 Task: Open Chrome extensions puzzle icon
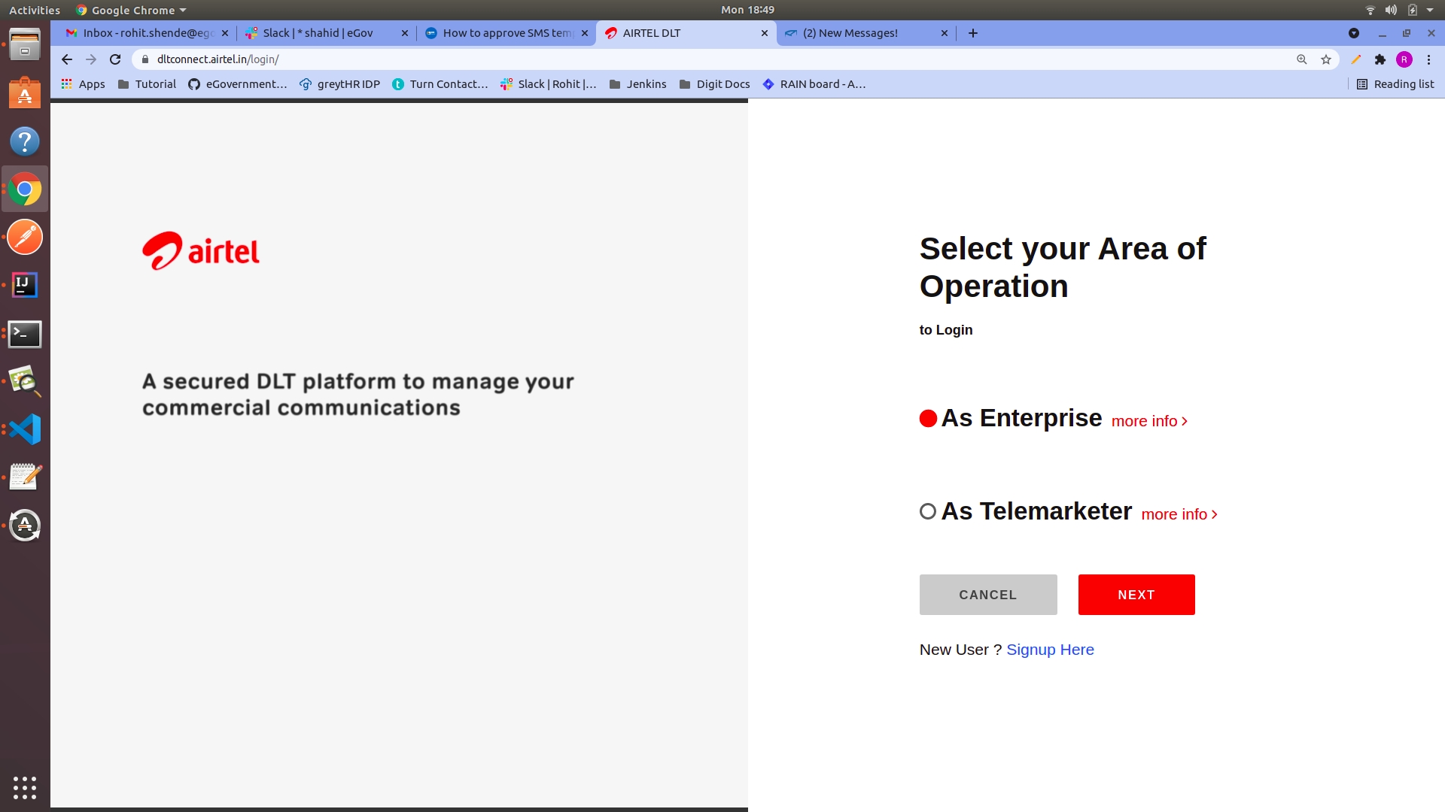1380,59
